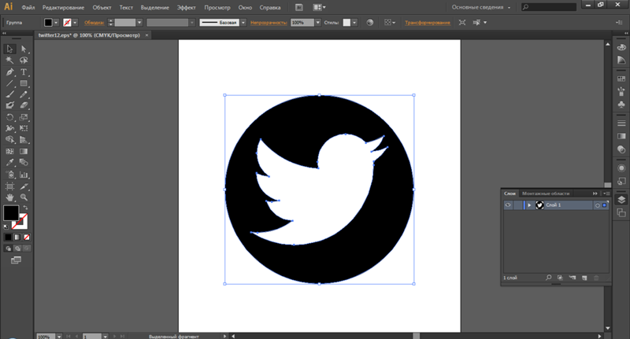This screenshot has height=339, width=630.
Task: Open the Просмотр menu
Action: coord(217,7)
